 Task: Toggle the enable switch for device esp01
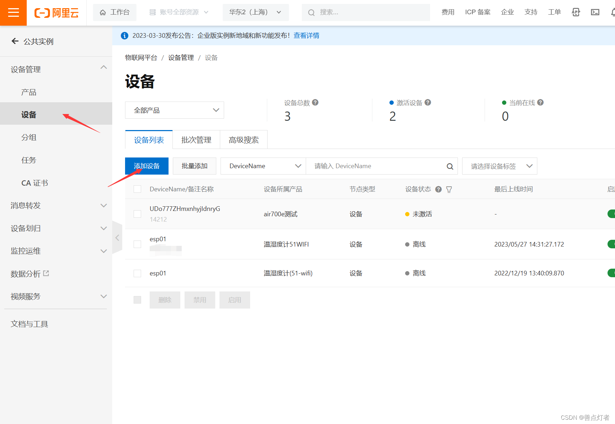(x=611, y=244)
